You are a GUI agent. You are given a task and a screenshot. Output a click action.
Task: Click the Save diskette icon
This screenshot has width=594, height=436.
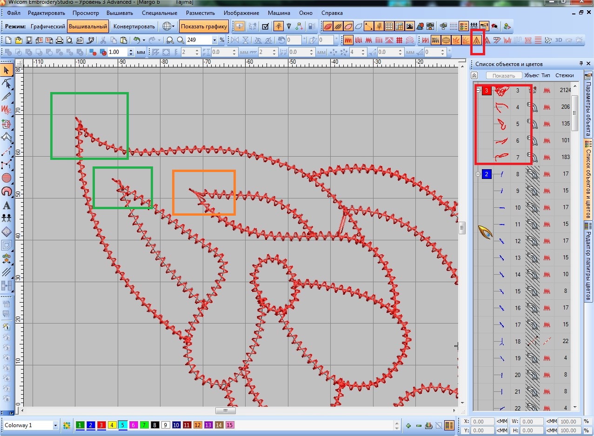[x=28, y=40]
